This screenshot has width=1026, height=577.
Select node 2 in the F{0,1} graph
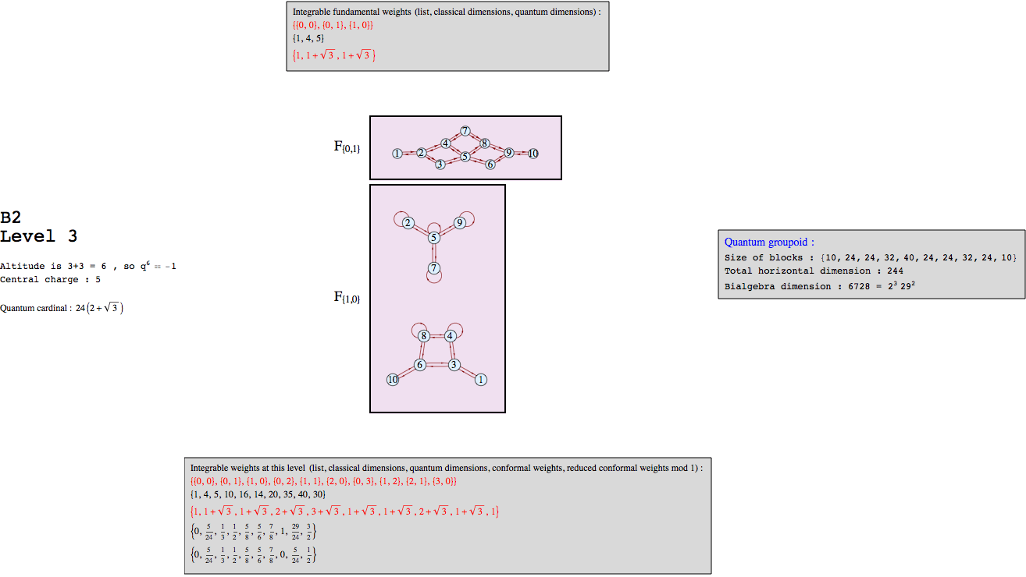(421, 153)
